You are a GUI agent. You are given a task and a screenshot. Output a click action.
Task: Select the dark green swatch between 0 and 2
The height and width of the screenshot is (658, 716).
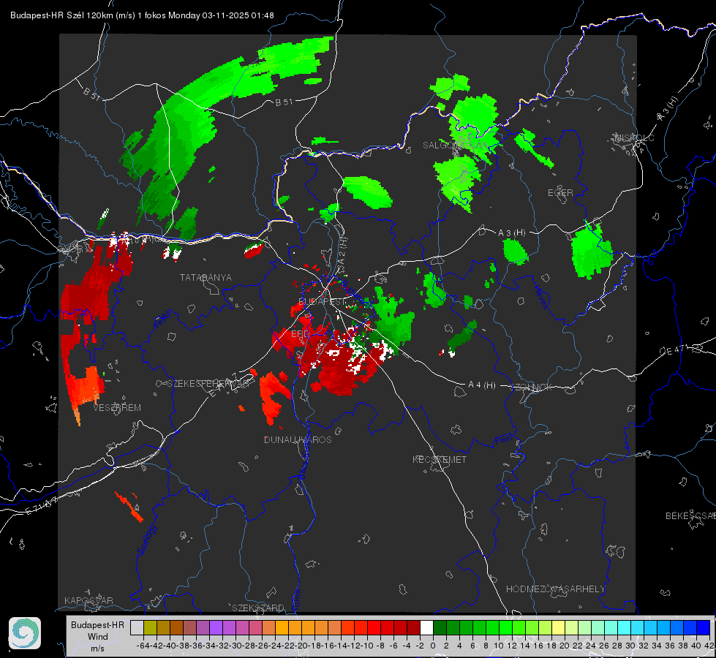[x=440, y=628]
